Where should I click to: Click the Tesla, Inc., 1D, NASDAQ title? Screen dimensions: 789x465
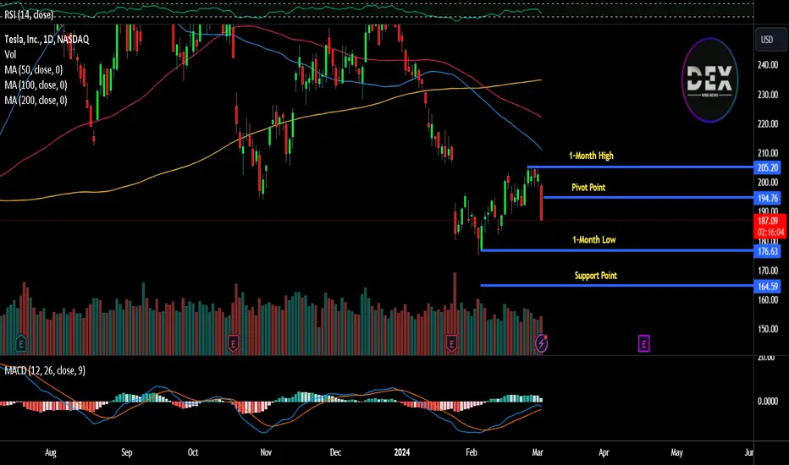(47, 39)
